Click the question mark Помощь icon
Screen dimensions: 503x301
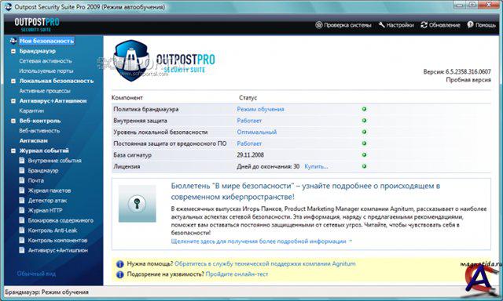[x=470, y=24]
